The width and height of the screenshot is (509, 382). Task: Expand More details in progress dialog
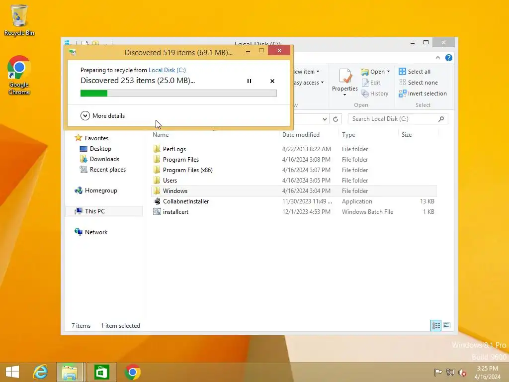(x=102, y=115)
